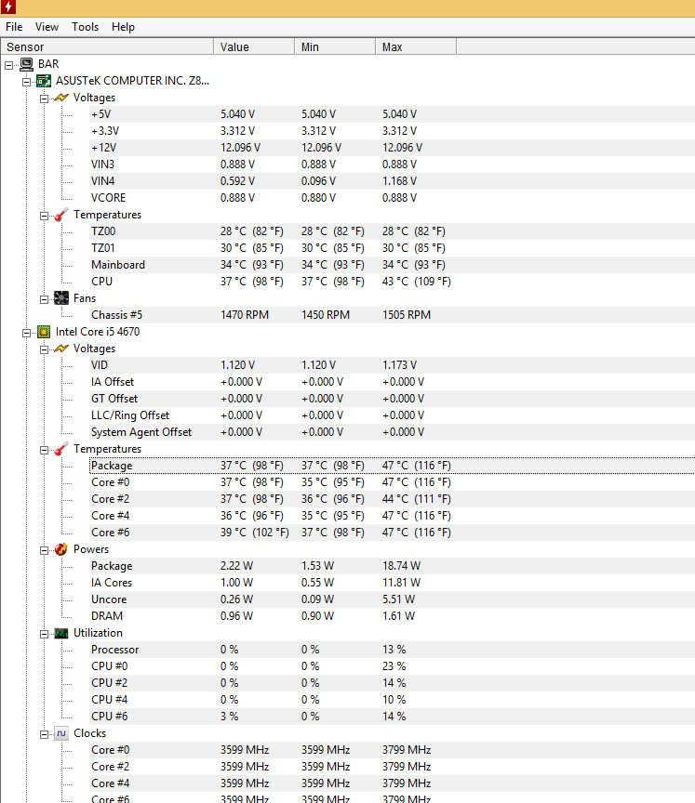Click the Max column header

(x=416, y=46)
